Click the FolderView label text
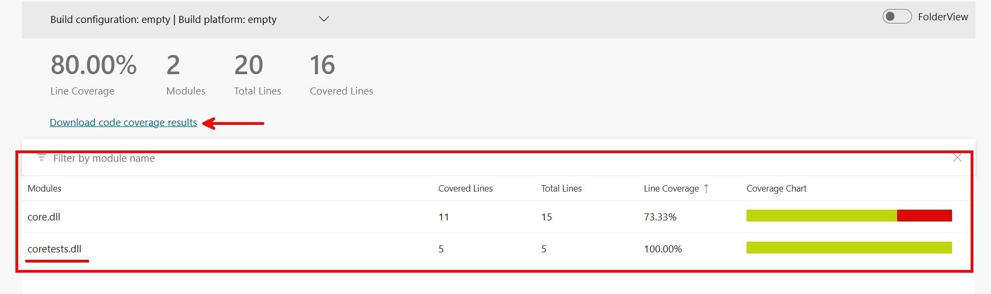The image size is (991, 294). tap(942, 17)
